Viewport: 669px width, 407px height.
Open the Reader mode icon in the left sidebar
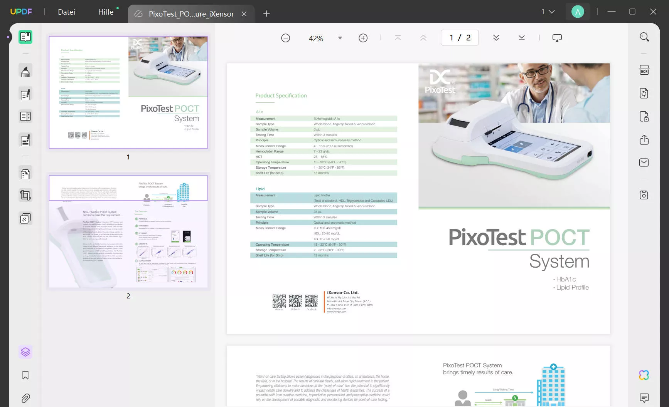point(25,37)
